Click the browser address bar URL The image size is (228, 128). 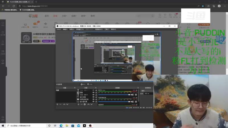coord(35,6)
